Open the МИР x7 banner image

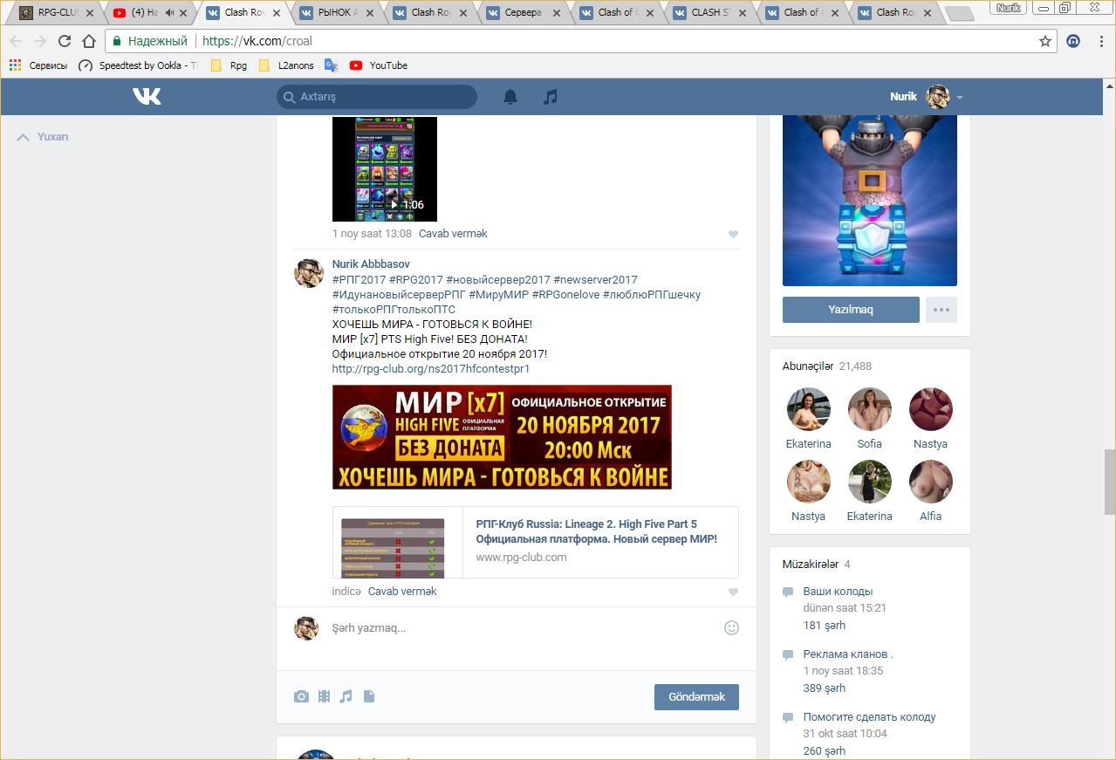click(x=502, y=437)
